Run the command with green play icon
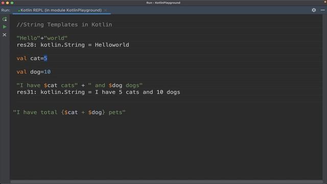 point(5,27)
